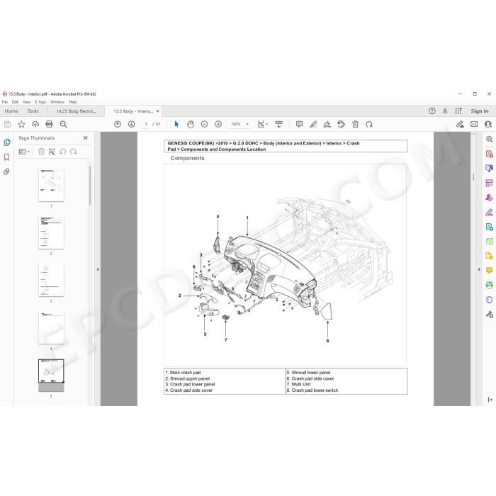Open the File menu
The width and height of the screenshot is (496, 496).
pos(5,102)
